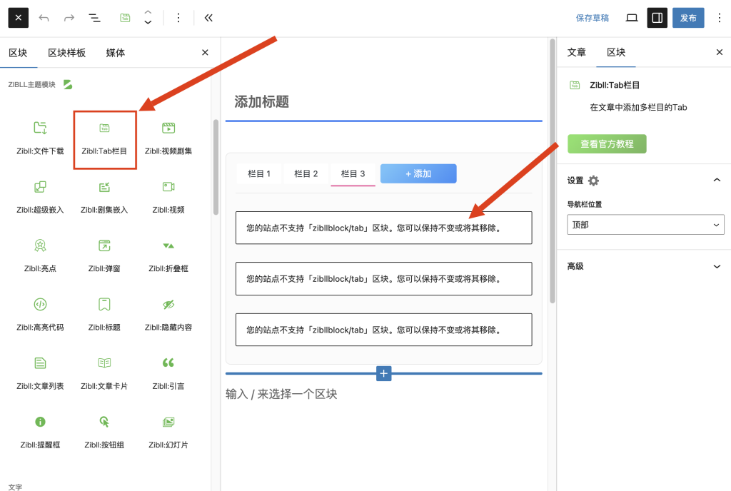
Task: Select the 栏目 3 tab
Action: (353, 173)
